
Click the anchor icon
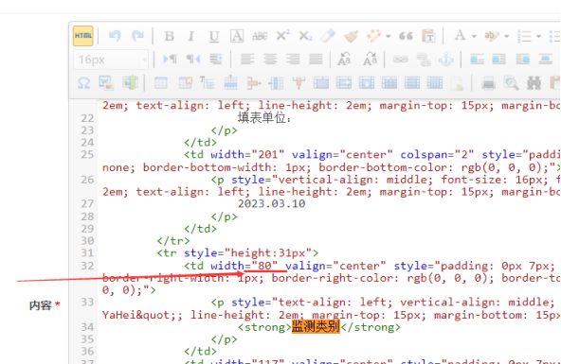pyautogui.click(x=446, y=60)
